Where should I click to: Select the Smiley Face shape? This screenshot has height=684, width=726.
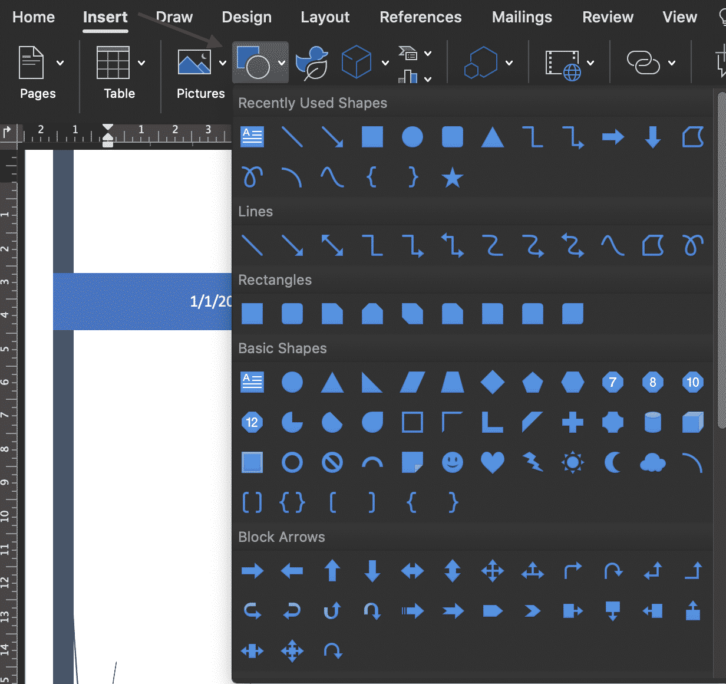(452, 463)
